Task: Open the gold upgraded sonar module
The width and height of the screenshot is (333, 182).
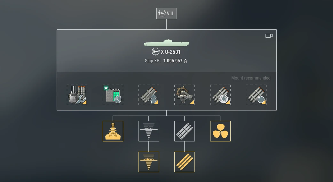Action: pos(149,162)
